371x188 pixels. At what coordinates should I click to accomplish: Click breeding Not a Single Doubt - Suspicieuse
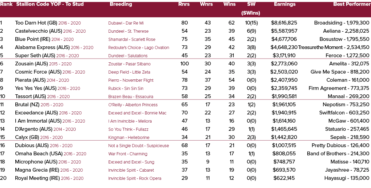tap(139, 146)
